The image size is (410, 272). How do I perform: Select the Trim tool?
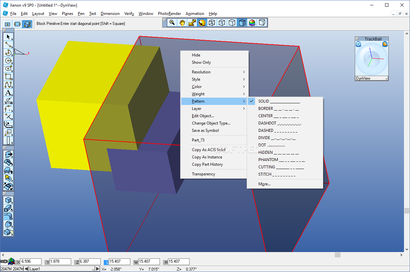[8, 117]
